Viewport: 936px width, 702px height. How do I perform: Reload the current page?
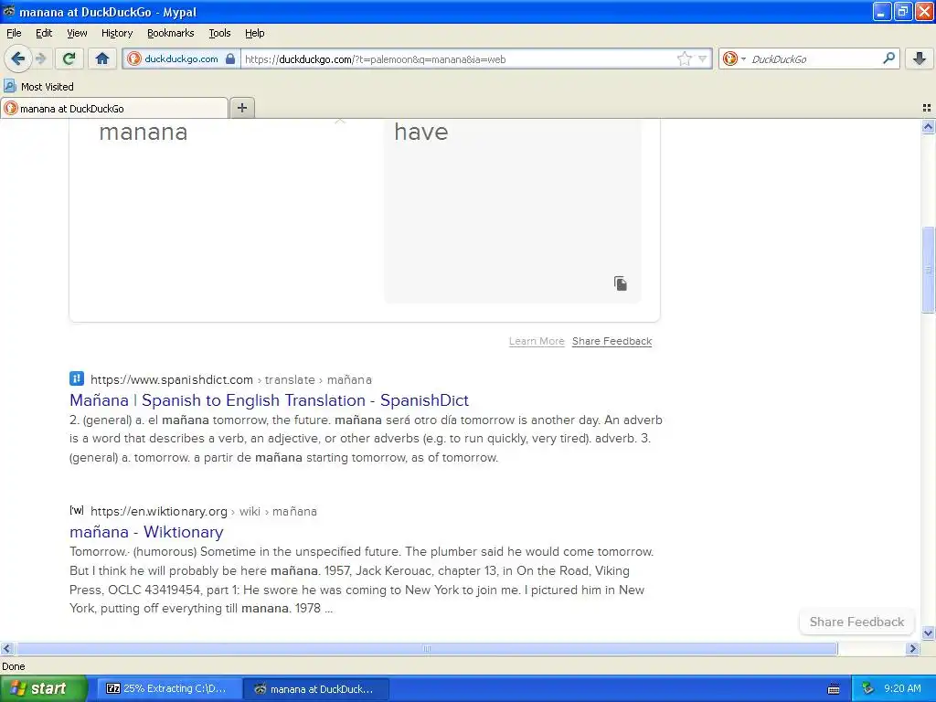(69, 58)
